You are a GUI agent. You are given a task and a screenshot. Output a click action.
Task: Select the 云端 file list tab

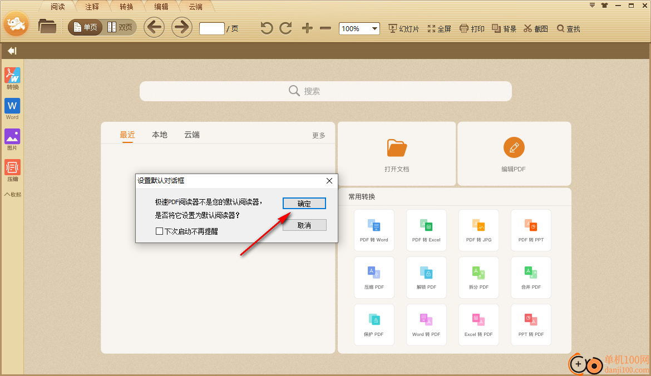coord(192,135)
